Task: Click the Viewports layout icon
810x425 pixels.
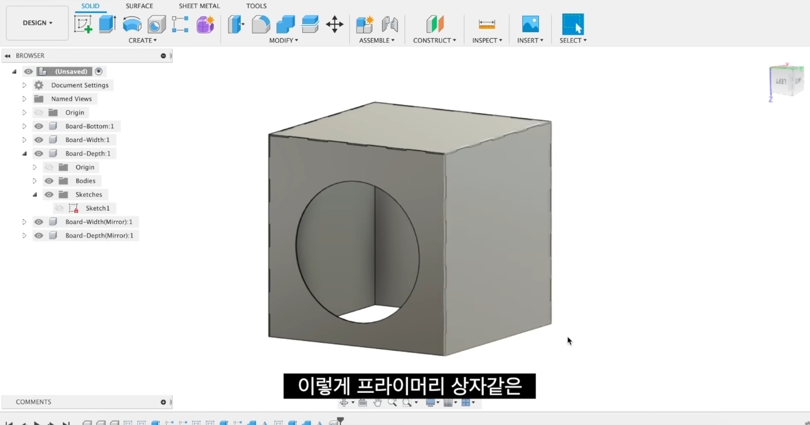Action: [466, 403]
